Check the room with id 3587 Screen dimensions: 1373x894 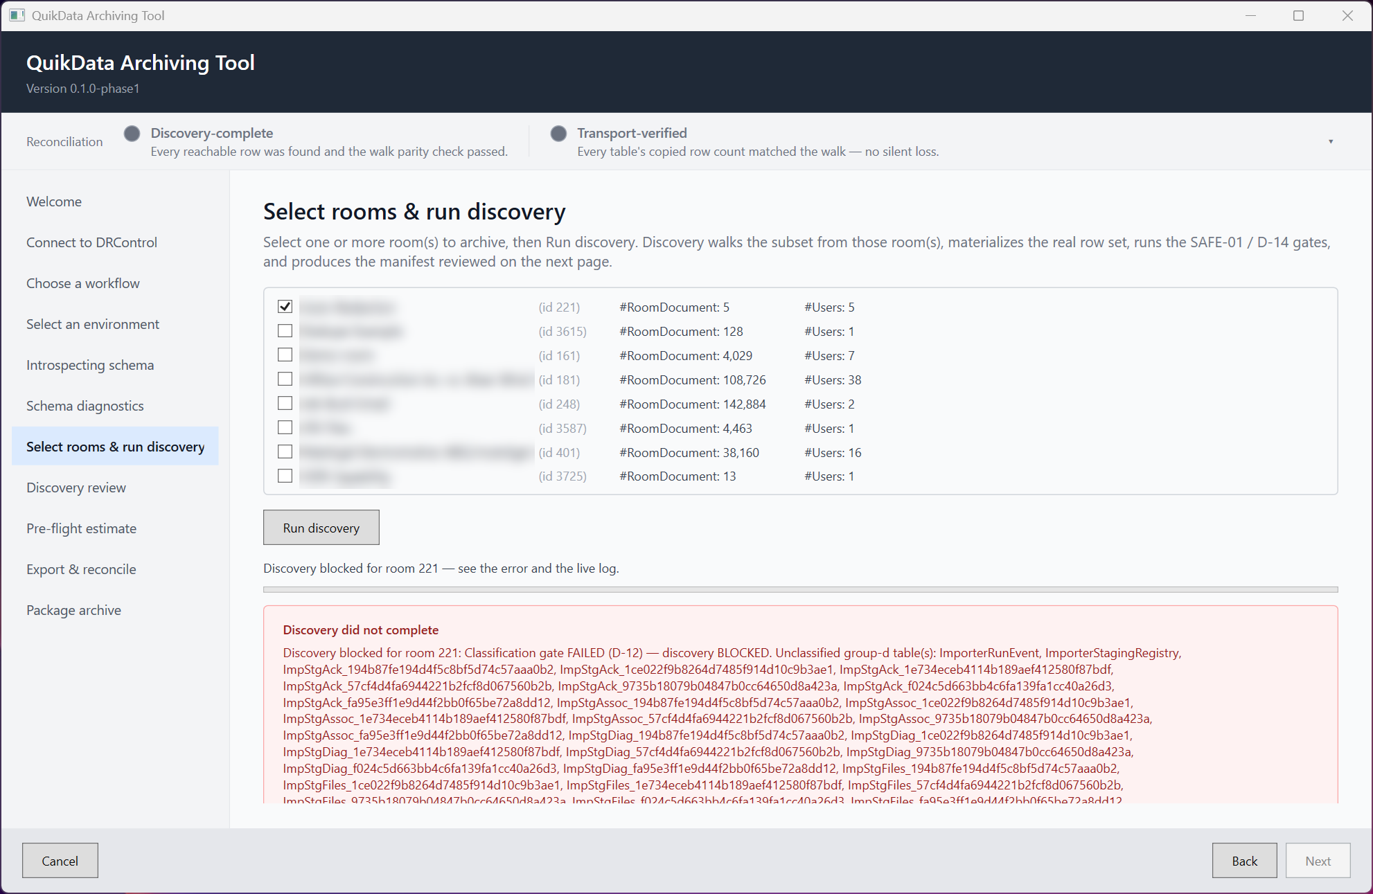click(285, 428)
